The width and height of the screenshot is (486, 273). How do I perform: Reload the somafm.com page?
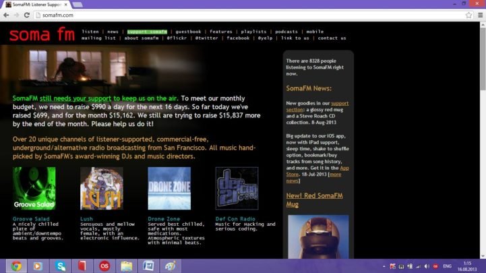27,15
